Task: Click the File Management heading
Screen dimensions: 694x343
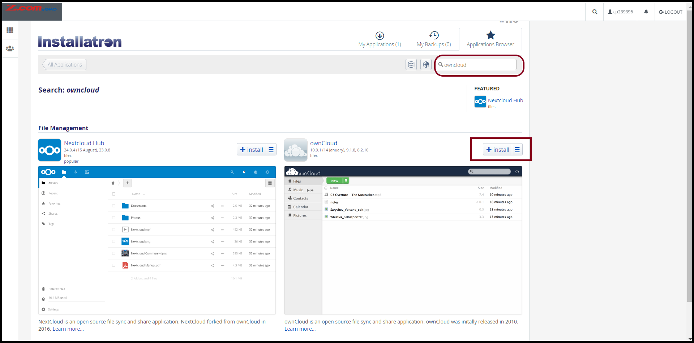Action: [x=63, y=128]
